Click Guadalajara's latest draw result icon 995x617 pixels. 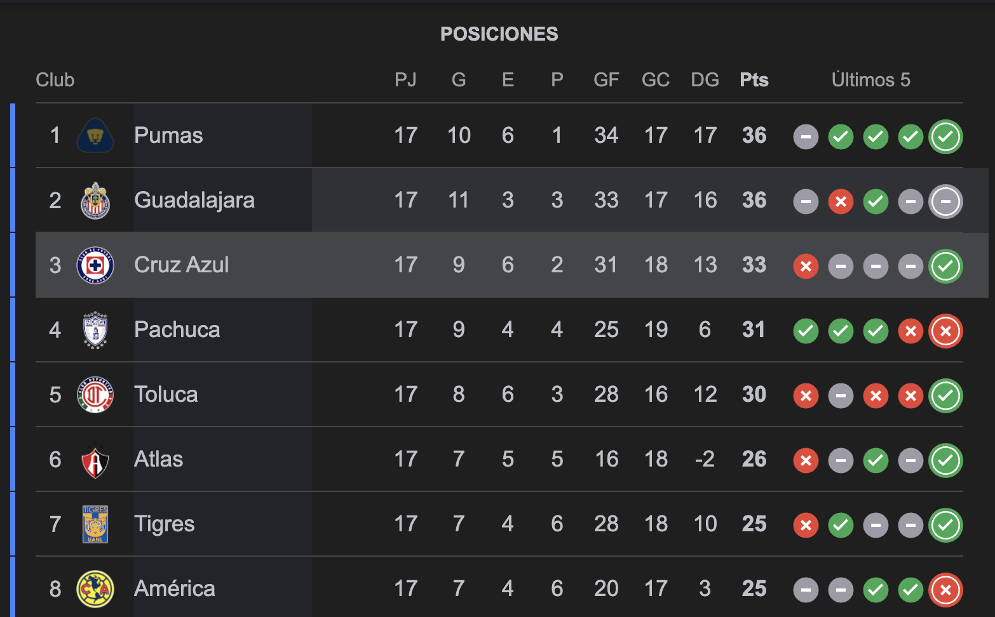[x=945, y=201]
